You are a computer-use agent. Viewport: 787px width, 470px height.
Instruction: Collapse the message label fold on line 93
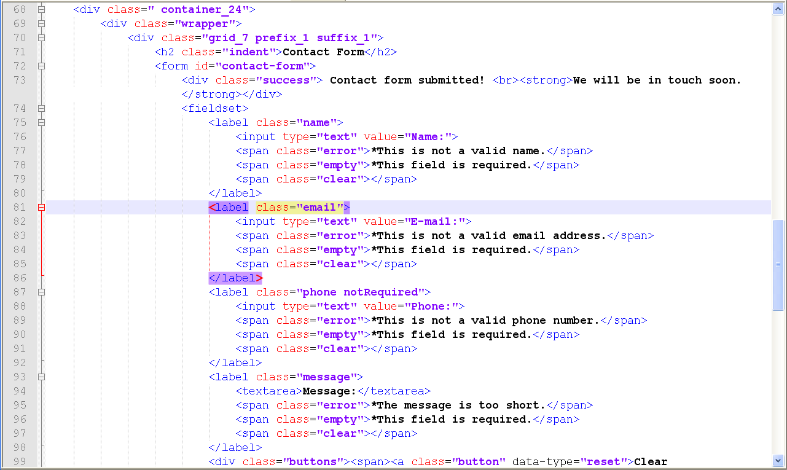(x=41, y=377)
